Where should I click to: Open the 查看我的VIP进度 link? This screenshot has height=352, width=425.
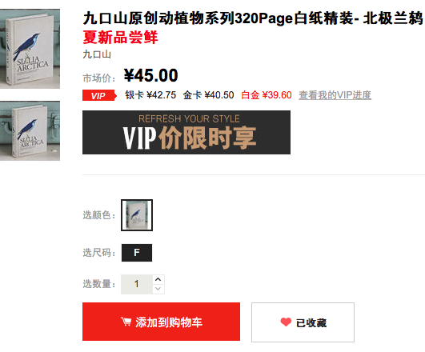(x=335, y=95)
